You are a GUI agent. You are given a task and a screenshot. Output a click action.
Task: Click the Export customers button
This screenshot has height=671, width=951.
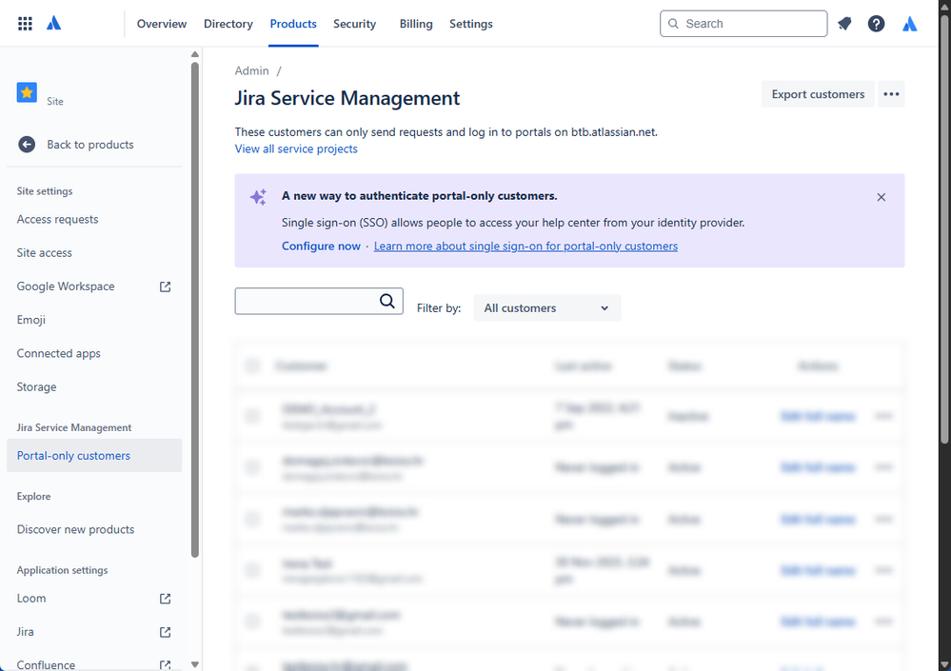pos(818,94)
